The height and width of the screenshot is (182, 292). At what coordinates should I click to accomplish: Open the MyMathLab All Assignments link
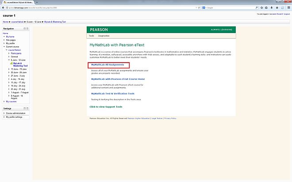click(108, 65)
